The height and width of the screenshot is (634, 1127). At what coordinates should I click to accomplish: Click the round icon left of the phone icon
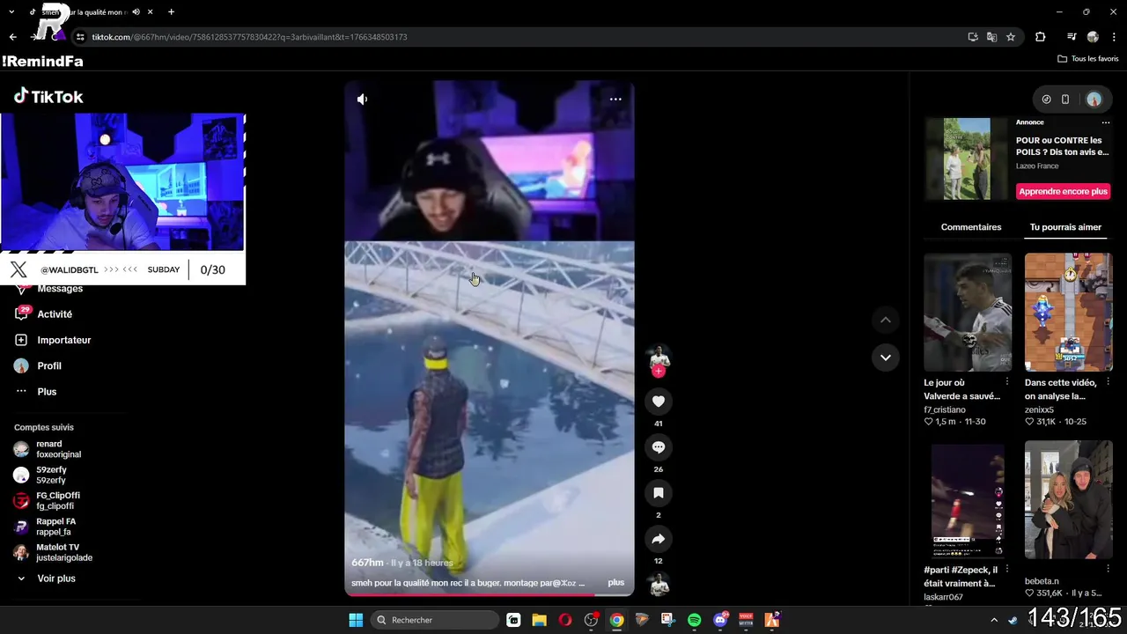click(x=1046, y=100)
